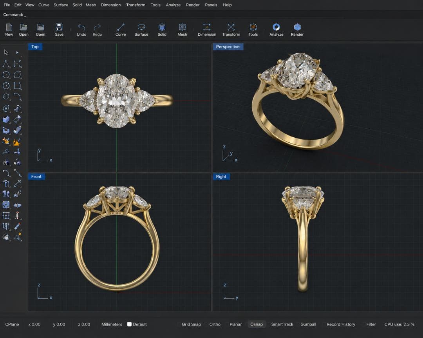Open the File menu
Screen dimensions: 423x338
tap(7, 5)
